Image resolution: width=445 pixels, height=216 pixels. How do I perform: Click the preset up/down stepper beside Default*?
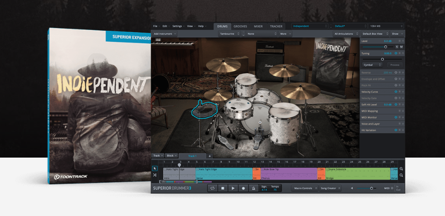click(x=331, y=26)
